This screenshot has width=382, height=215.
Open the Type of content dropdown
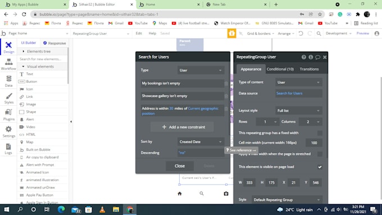tap(298, 83)
